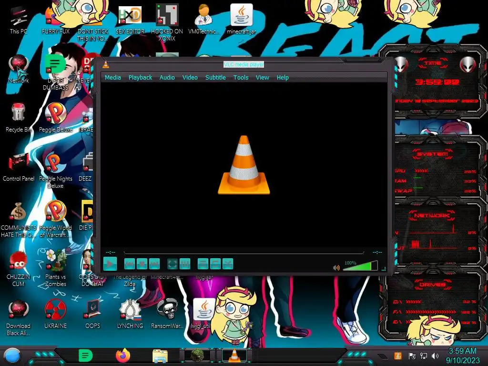Open the Subtitle menu
This screenshot has width=488, height=366.
click(215, 78)
